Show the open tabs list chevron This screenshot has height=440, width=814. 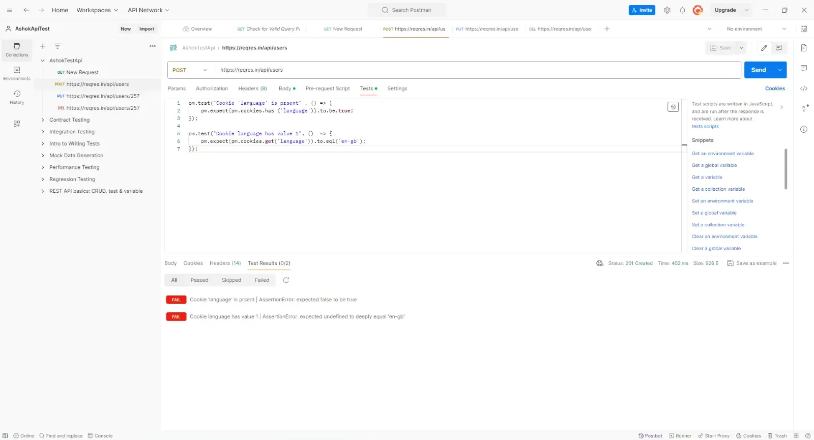(710, 29)
